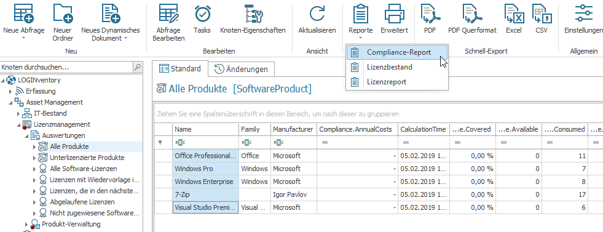Open Neues Dynamisches Dokument dropdown arrow
The height and width of the screenshot is (232, 603).
click(125, 38)
